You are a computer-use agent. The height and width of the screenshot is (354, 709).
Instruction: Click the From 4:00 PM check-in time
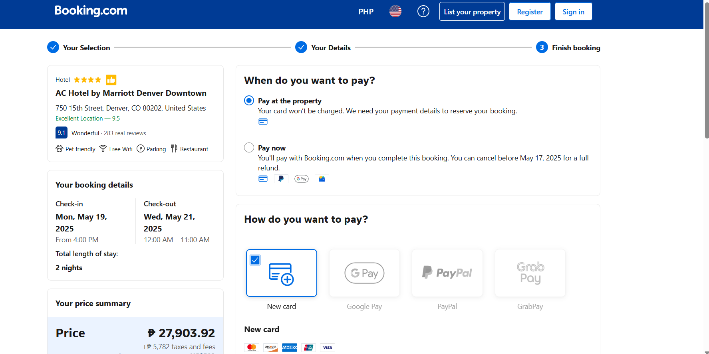point(77,240)
